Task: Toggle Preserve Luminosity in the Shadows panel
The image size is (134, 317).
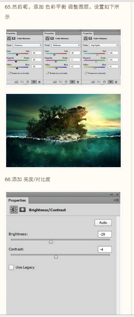Action: pos(9,73)
